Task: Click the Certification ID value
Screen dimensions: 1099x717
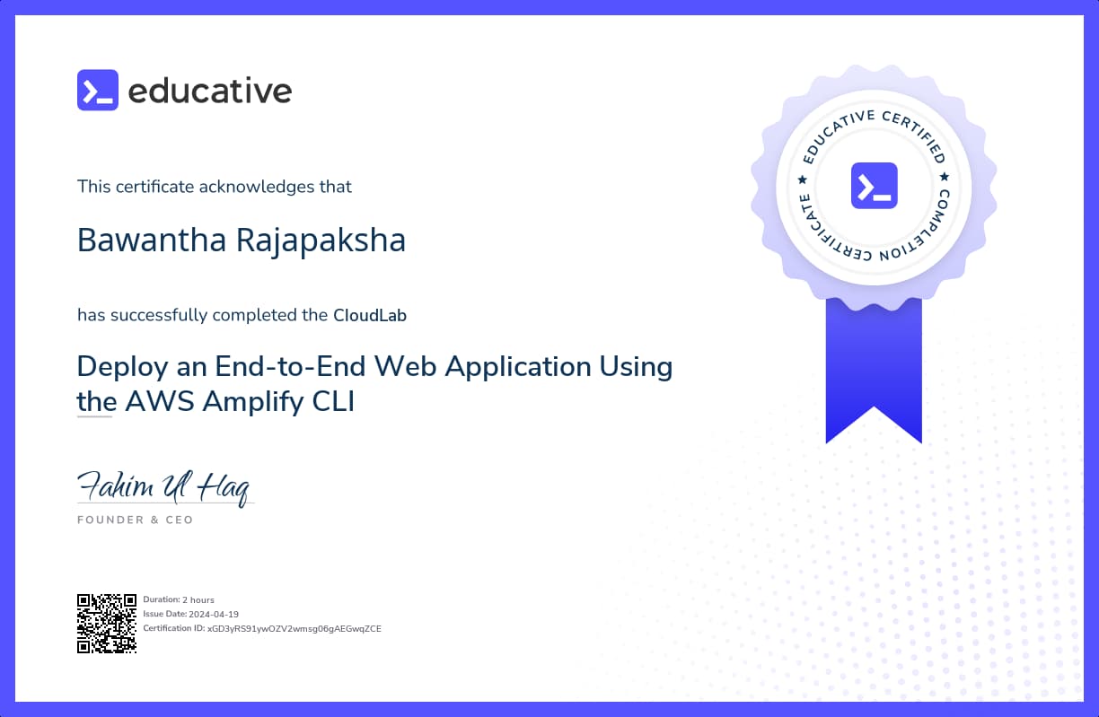Action: pos(295,628)
